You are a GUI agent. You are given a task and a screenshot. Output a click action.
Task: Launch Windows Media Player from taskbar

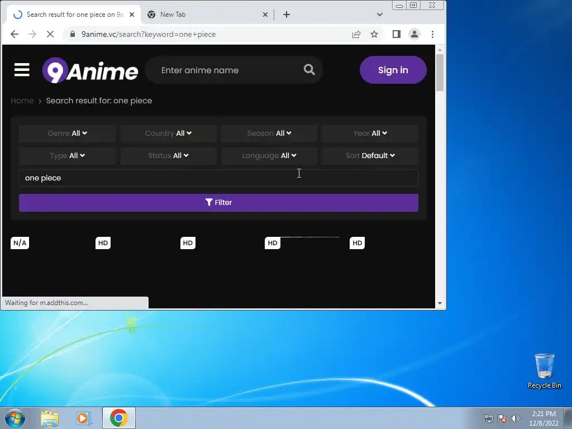84,418
